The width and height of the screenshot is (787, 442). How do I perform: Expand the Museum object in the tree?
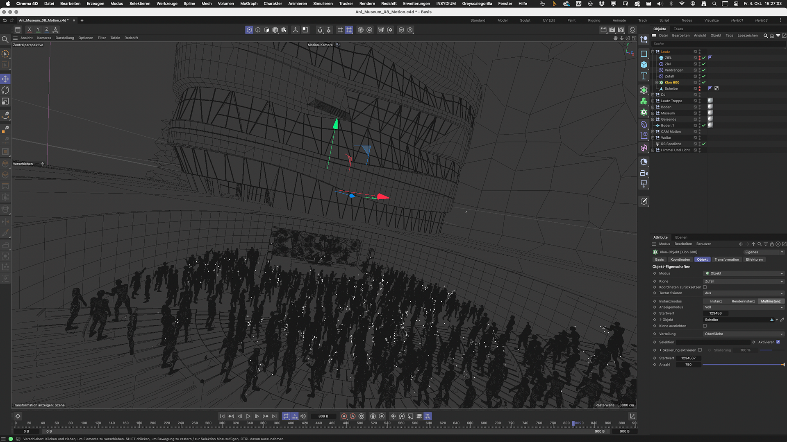[x=653, y=113]
